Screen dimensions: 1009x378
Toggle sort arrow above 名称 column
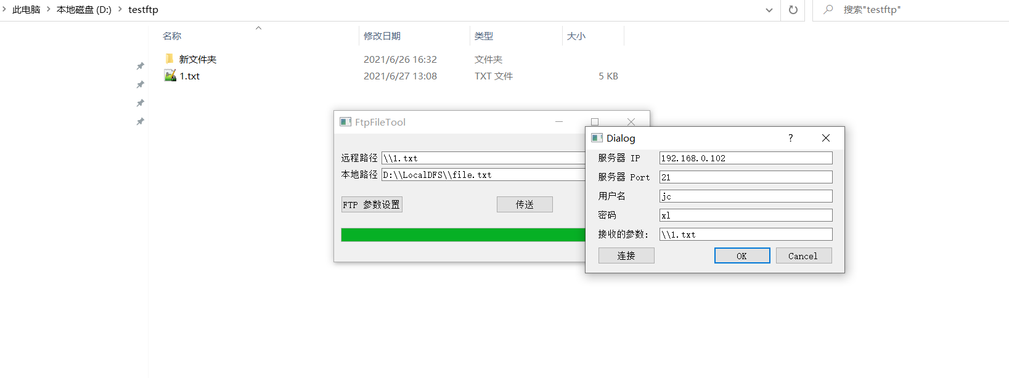[x=259, y=28]
